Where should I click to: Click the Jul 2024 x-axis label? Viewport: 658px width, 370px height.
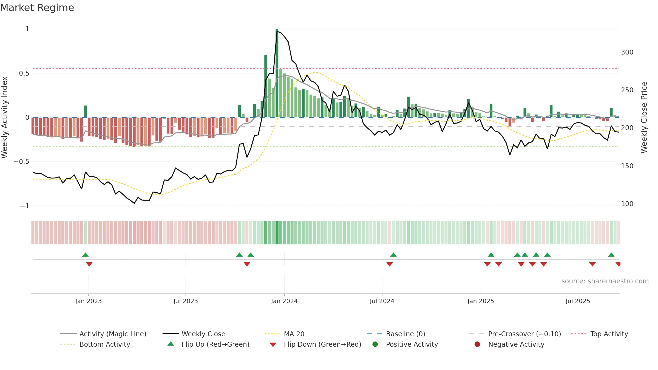tap(382, 301)
